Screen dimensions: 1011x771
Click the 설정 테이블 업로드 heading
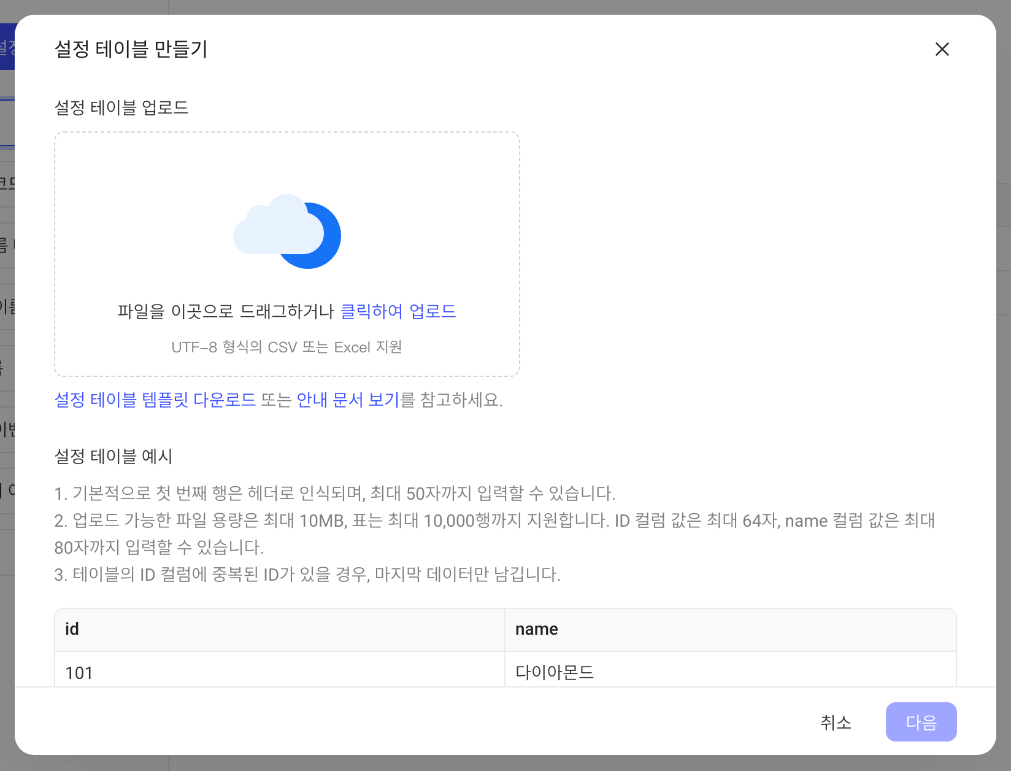(x=121, y=107)
